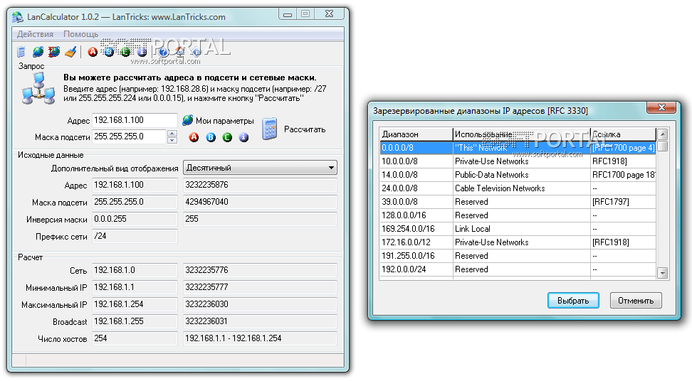
Task: Click the 'Адрес' input field containing 192.168.1.100
Action: click(x=135, y=120)
